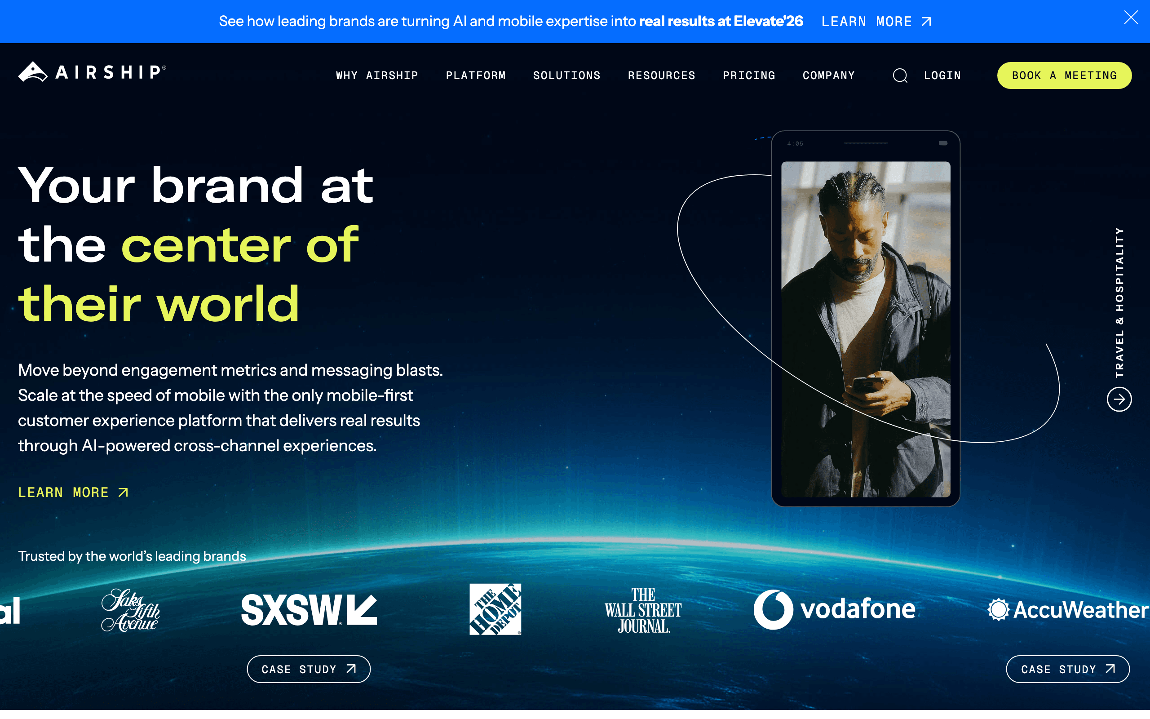Open the PLATFORM navigation menu

point(476,75)
